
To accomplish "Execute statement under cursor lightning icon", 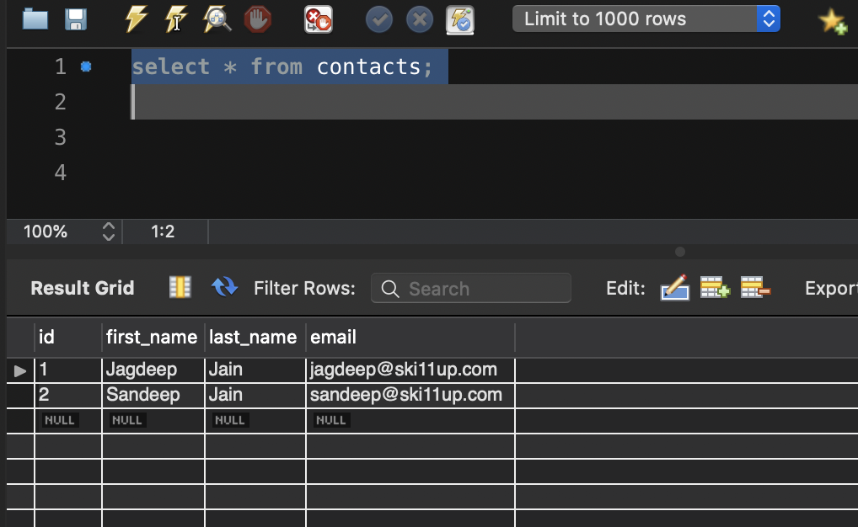I will [x=176, y=19].
